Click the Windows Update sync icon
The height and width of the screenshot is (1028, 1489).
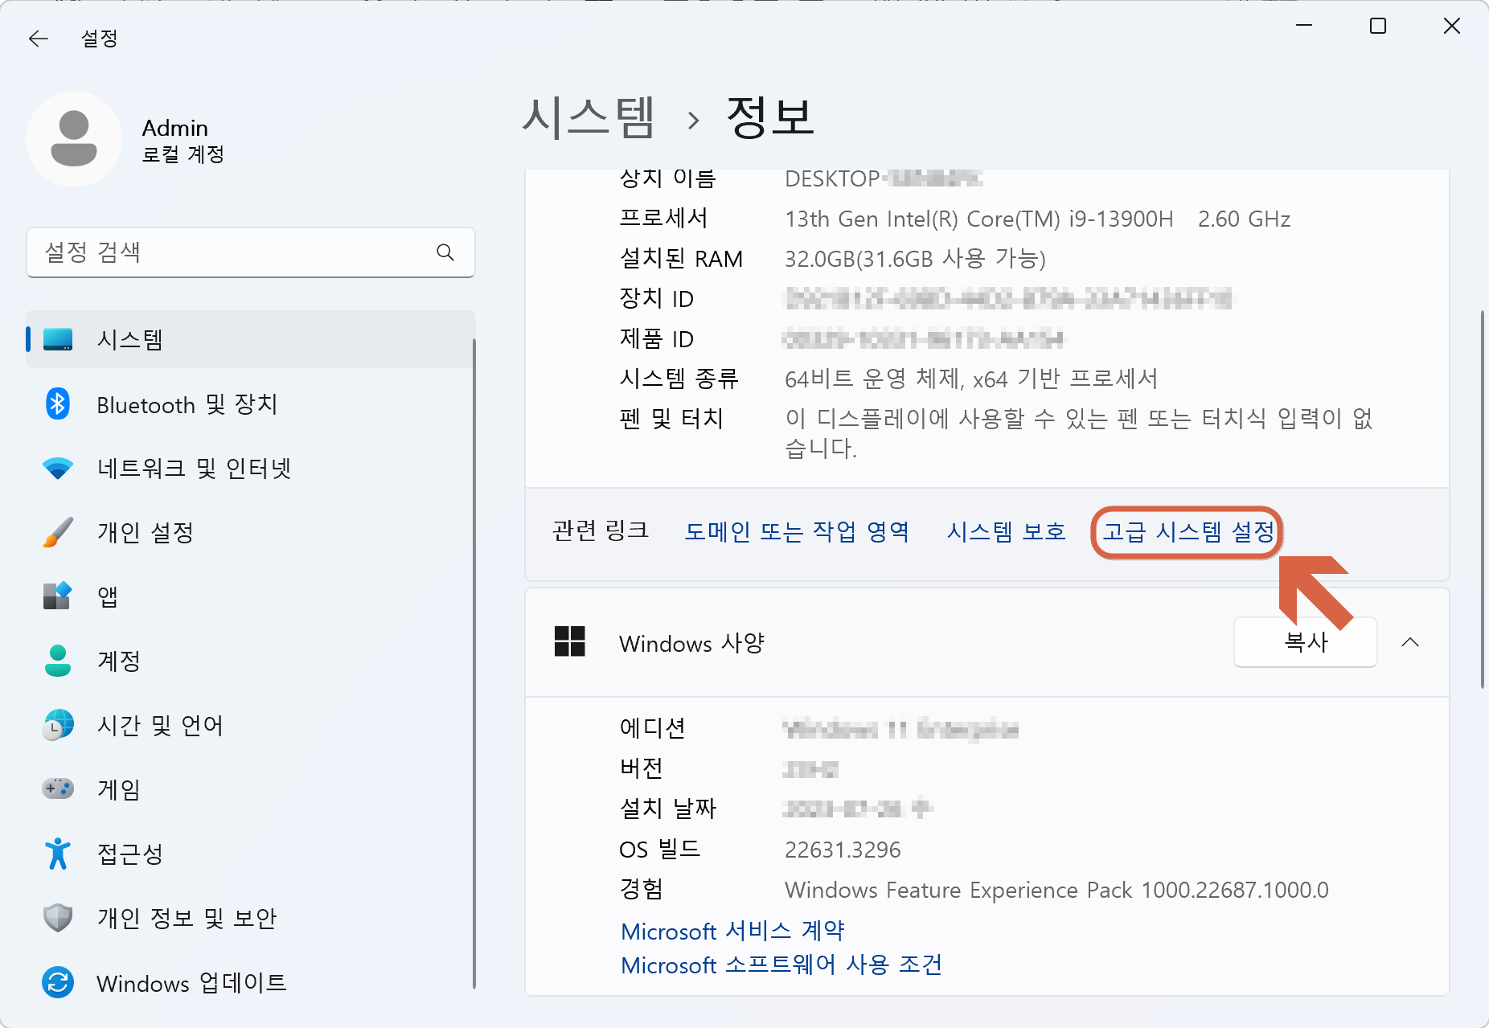coord(58,982)
